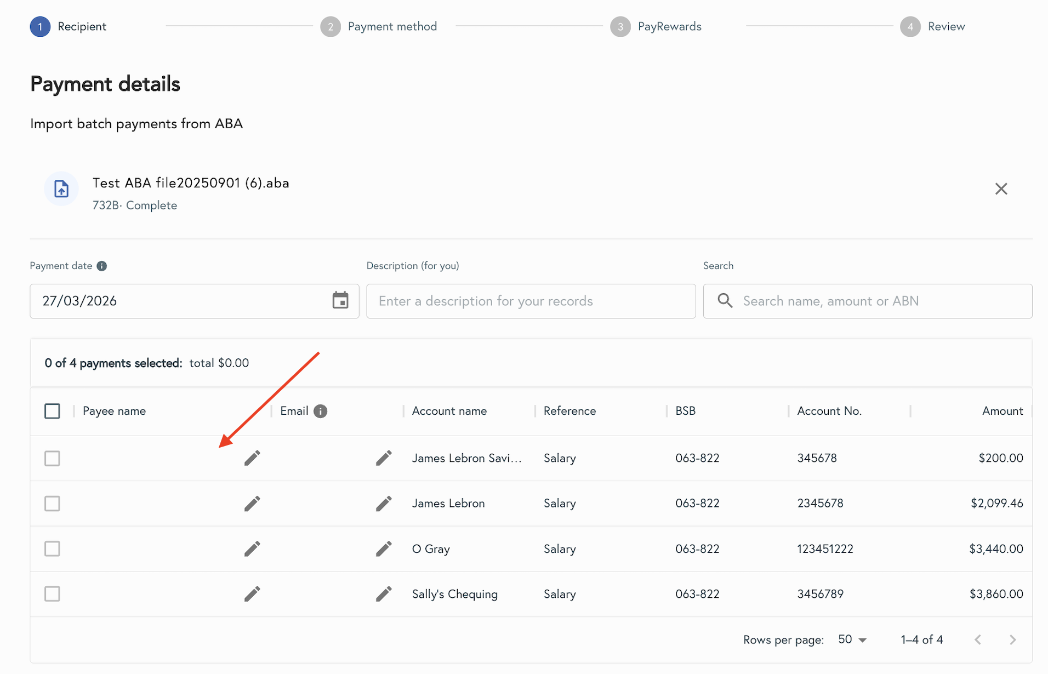Image resolution: width=1048 pixels, height=674 pixels.
Task: Sort by Amount column header
Action: (x=1002, y=411)
